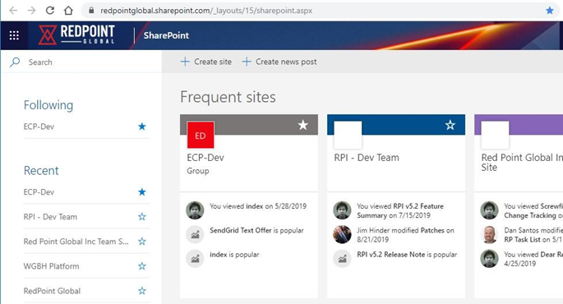Click Dan Santos' profile picture
Viewport: 563px width, 304px height.
tap(489, 235)
